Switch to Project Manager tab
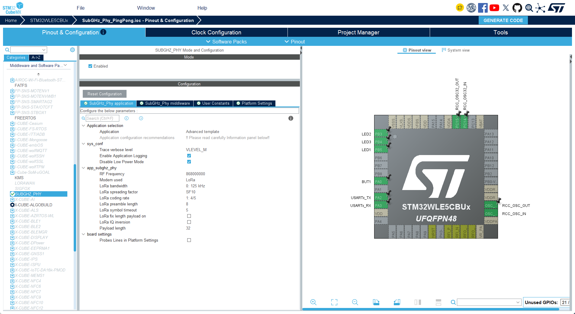The width and height of the screenshot is (575, 314). point(358,32)
